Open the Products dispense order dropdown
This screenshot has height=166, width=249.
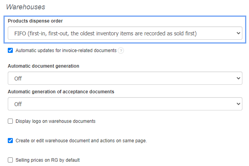124,33
